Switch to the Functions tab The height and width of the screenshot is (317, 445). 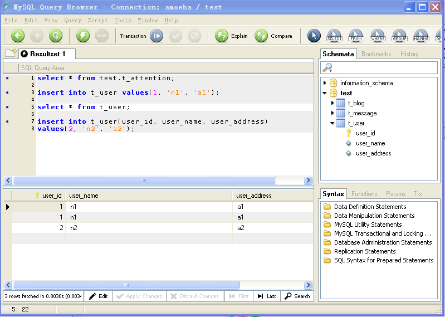[x=364, y=194]
